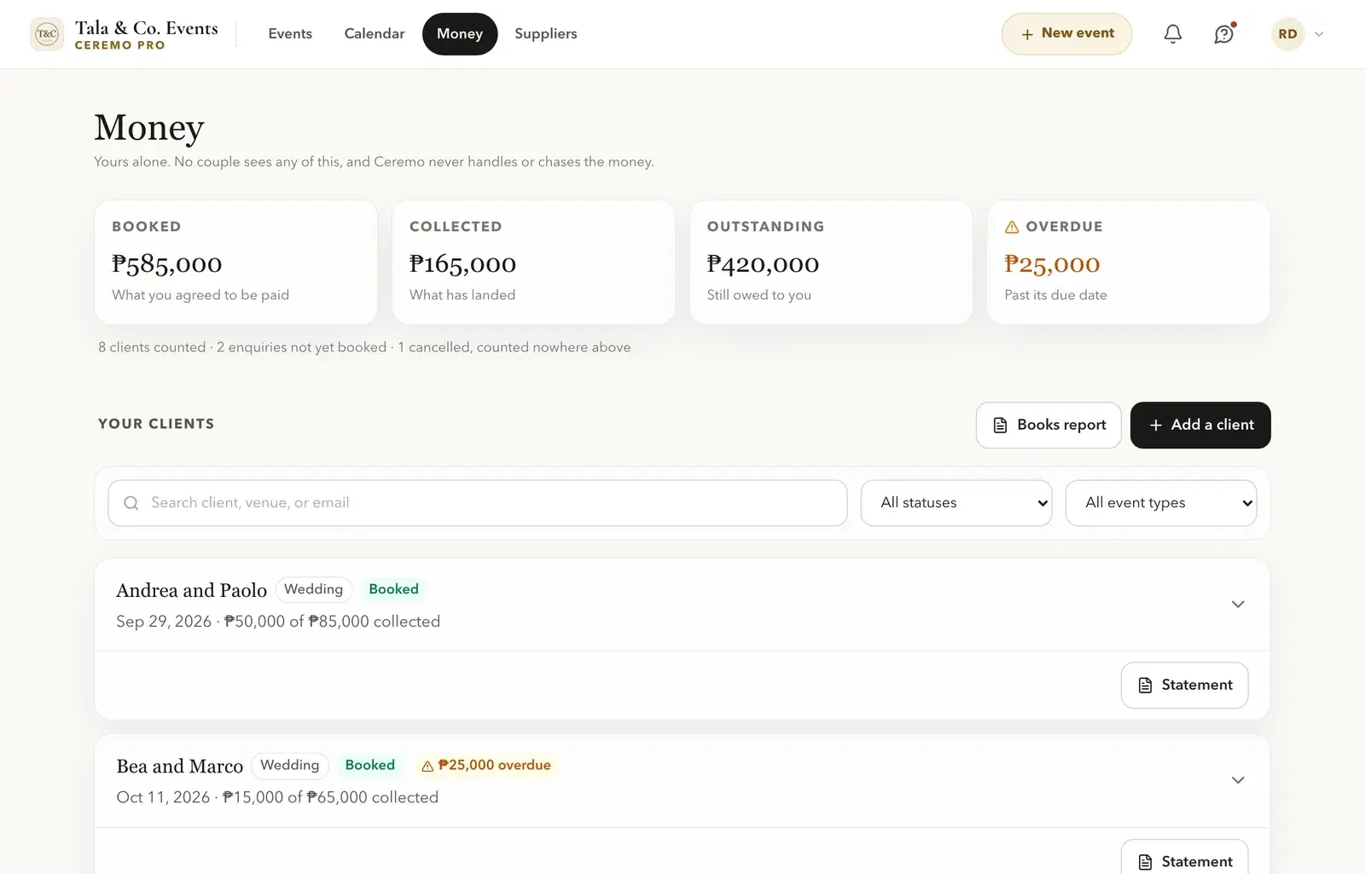Click the Money page heading
The width and height of the screenshot is (1365, 874).
pyautogui.click(x=149, y=128)
